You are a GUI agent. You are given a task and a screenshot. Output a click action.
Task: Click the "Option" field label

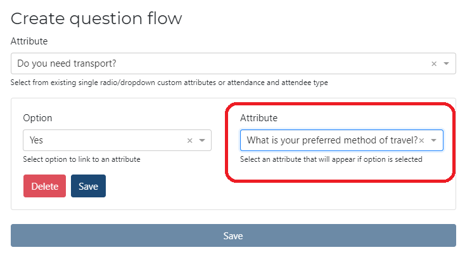click(x=37, y=118)
